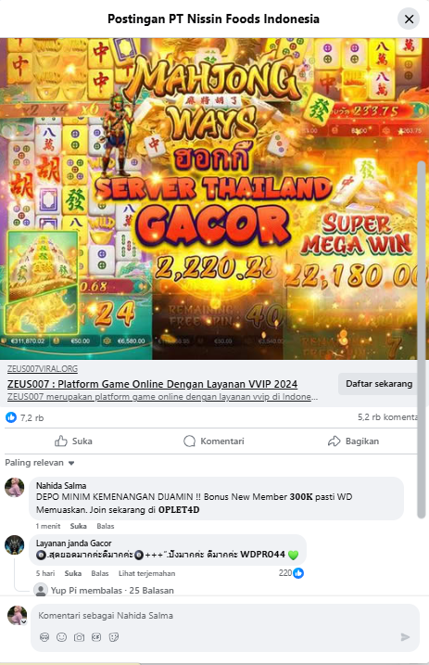Attach a photo with the camera icon
The height and width of the screenshot is (665, 429).
(79, 637)
